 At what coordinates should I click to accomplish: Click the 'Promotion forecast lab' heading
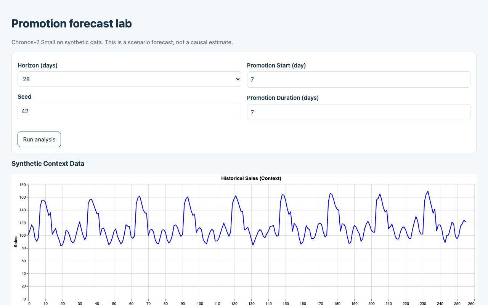(x=72, y=24)
